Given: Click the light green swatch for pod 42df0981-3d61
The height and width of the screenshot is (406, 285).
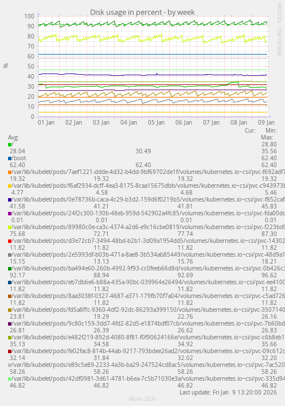Looking at the screenshot, I should pos(10,378).
